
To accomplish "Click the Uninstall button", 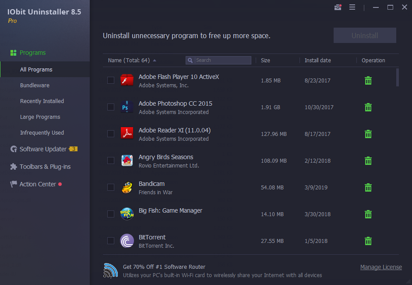I will tap(365, 35).
